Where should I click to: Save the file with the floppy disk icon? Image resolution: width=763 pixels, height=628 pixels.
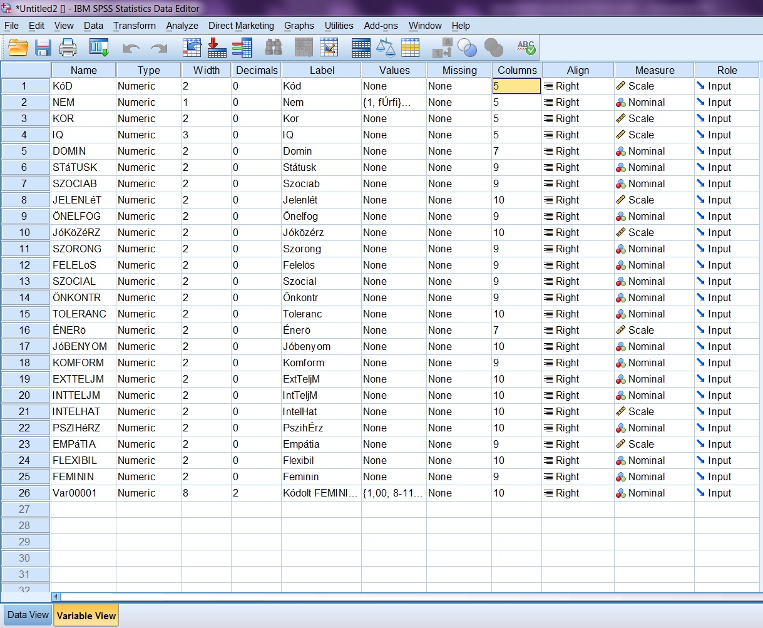pos(43,48)
